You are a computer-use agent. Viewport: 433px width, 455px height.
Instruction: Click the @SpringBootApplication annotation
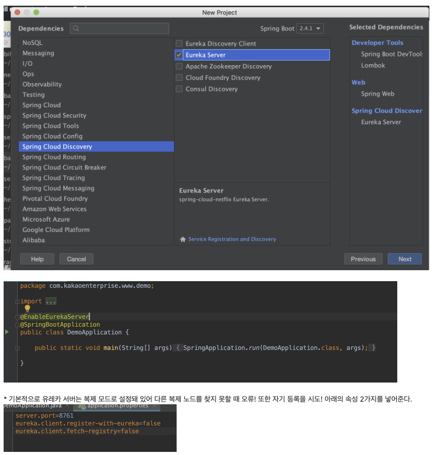[60, 325]
